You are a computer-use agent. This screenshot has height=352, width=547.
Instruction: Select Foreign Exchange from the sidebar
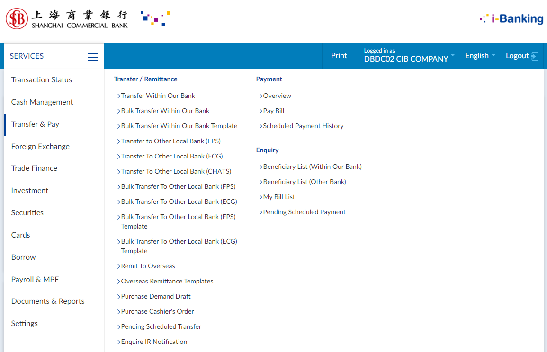point(40,147)
